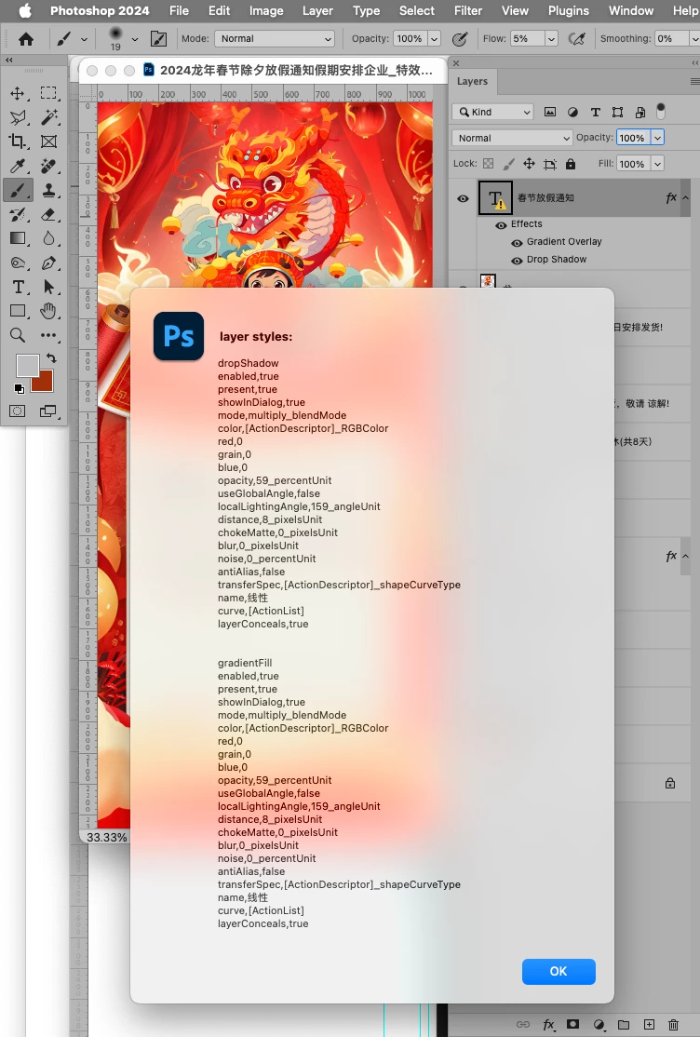Select the Frame tool
700x1037 pixels.
48,141
